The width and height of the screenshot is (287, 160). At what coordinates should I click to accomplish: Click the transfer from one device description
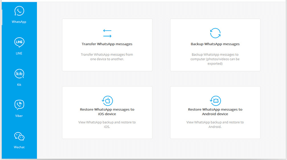(107, 57)
